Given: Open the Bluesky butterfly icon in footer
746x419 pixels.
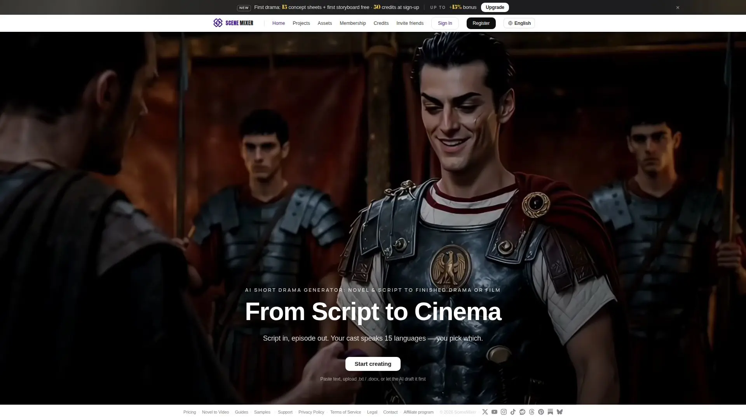Looking at the screenshot, I should point(559,412).
